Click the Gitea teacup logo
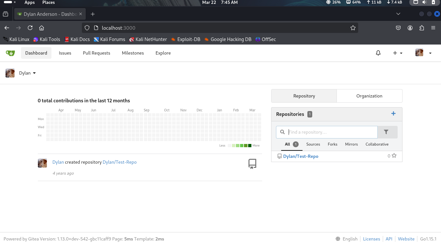 click(10, 53)
